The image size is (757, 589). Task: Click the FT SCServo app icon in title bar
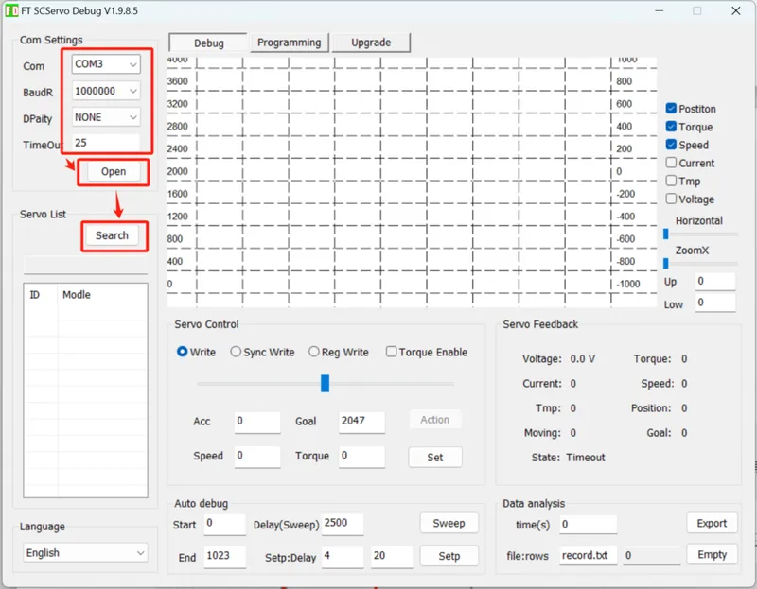click(11, 10)
